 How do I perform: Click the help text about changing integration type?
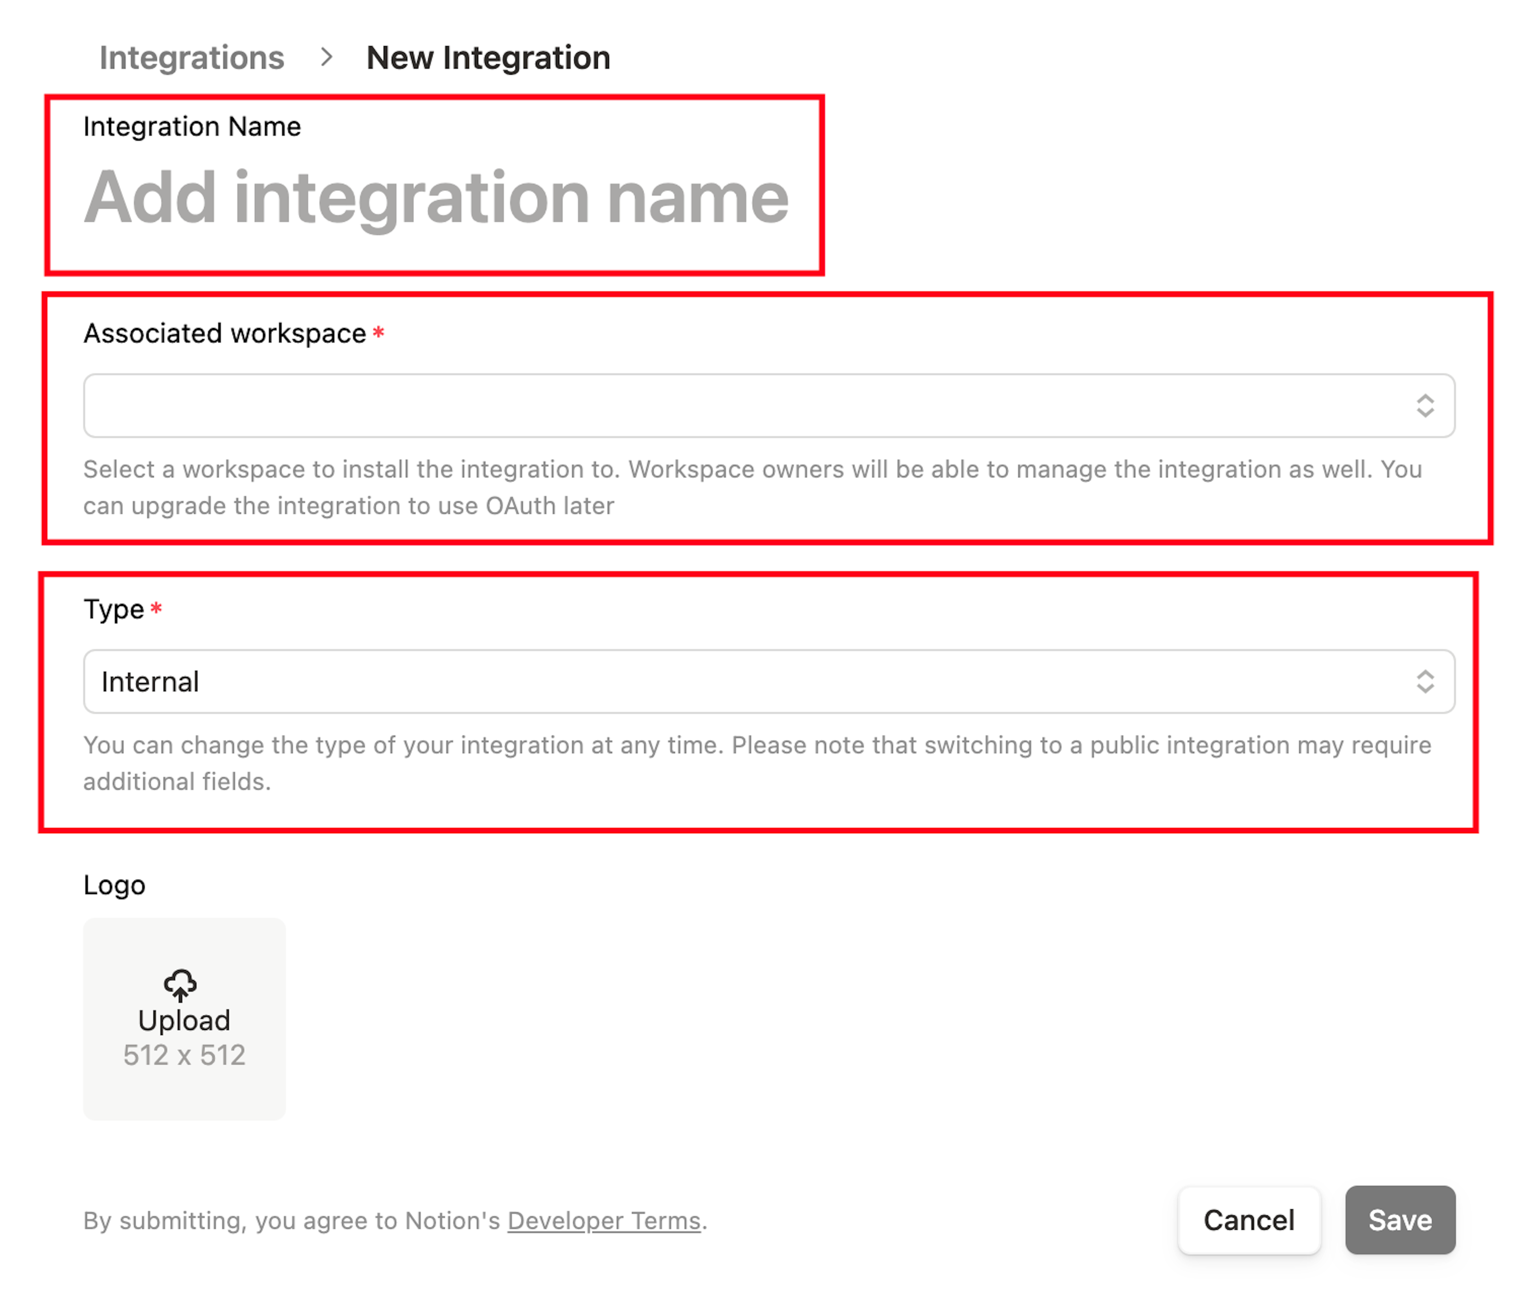757,763
